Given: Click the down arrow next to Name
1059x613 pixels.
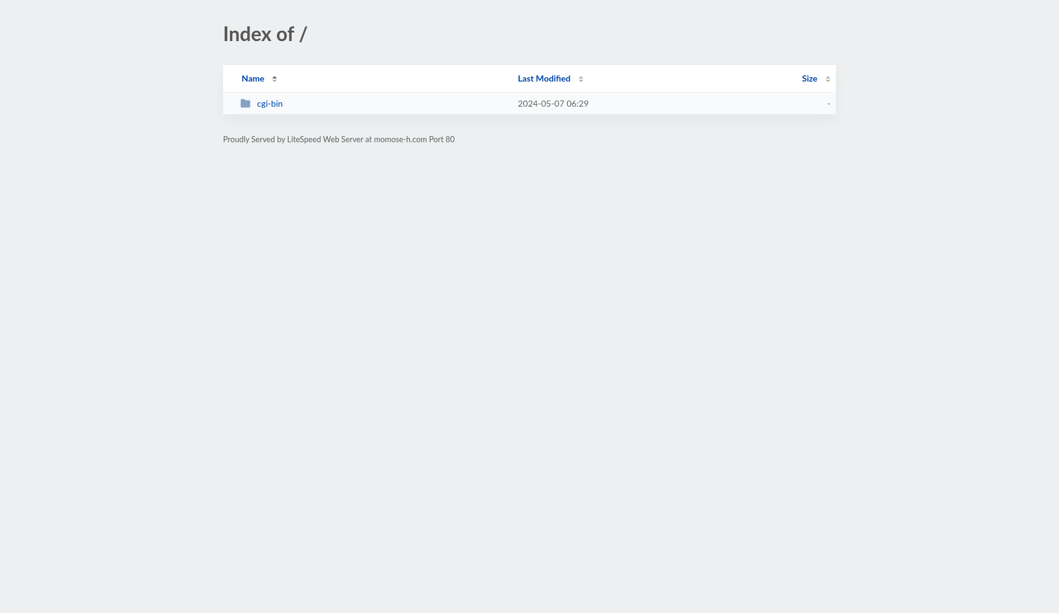Looking at the screenshot, I should click(275, 81).
